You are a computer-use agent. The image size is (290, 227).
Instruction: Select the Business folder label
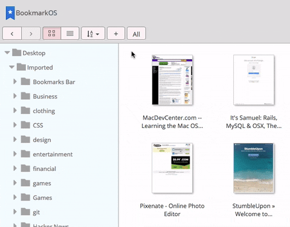click(x=45, y=97)
